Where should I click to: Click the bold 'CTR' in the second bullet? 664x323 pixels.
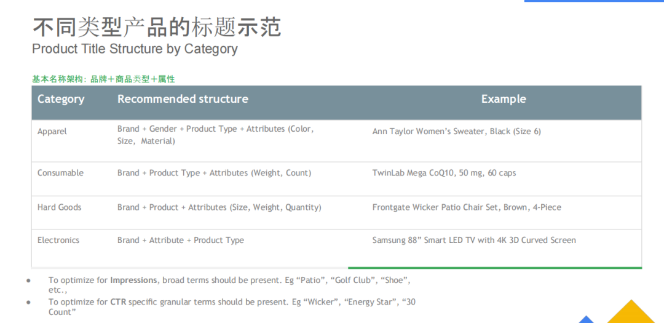click(118, 302)
